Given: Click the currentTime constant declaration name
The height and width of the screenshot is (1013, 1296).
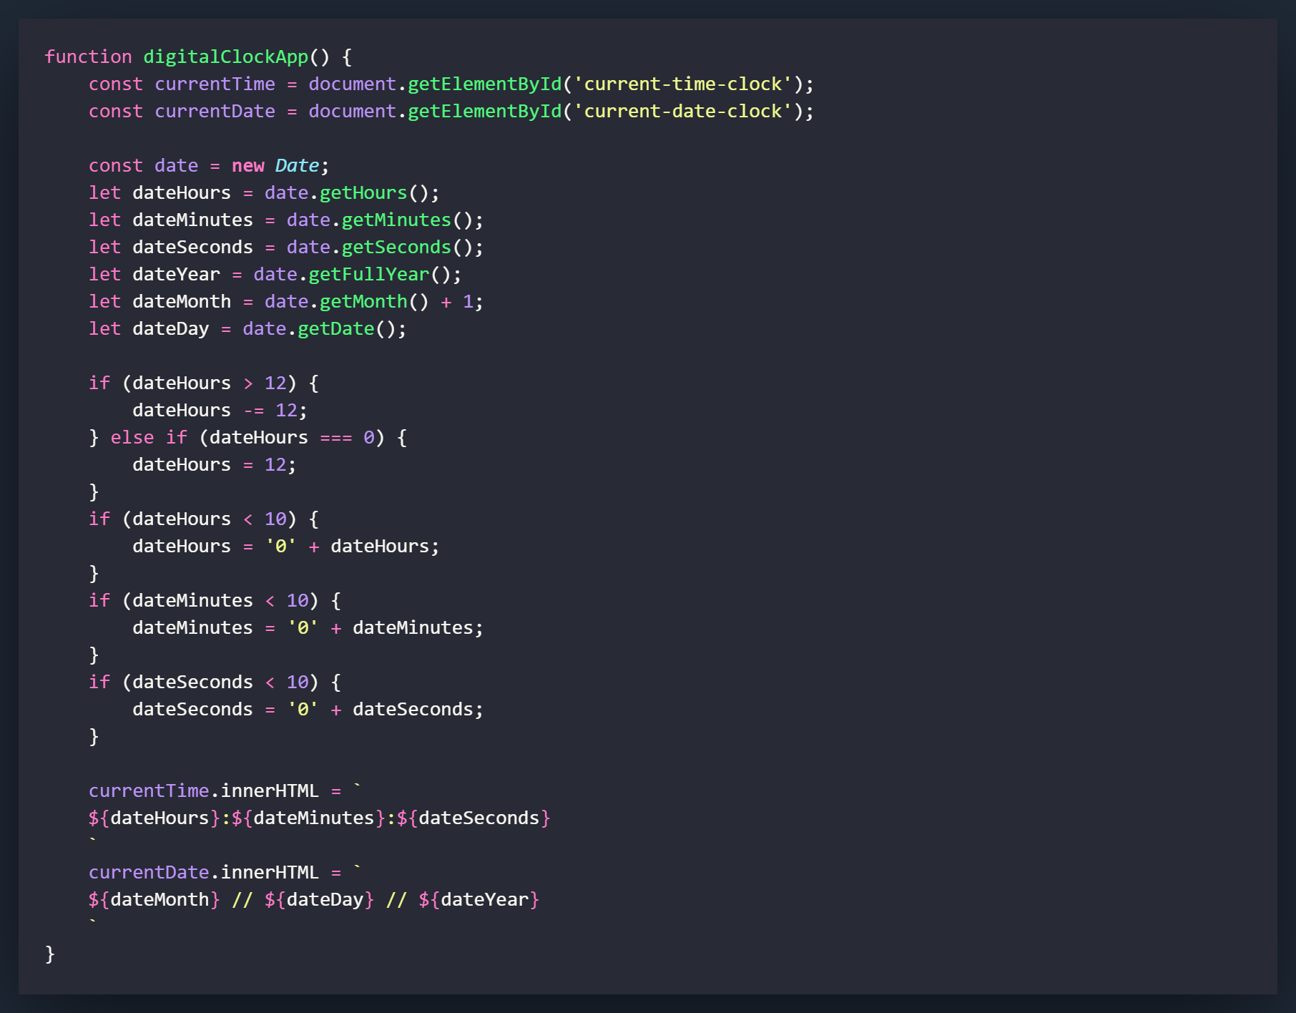Looking at the screenshot, I should coord(215,84).
